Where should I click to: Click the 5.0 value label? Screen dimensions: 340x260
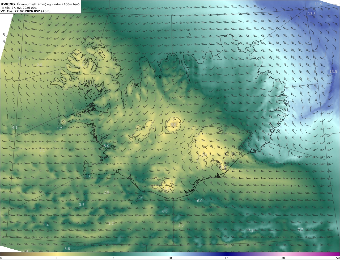point(107,146)
